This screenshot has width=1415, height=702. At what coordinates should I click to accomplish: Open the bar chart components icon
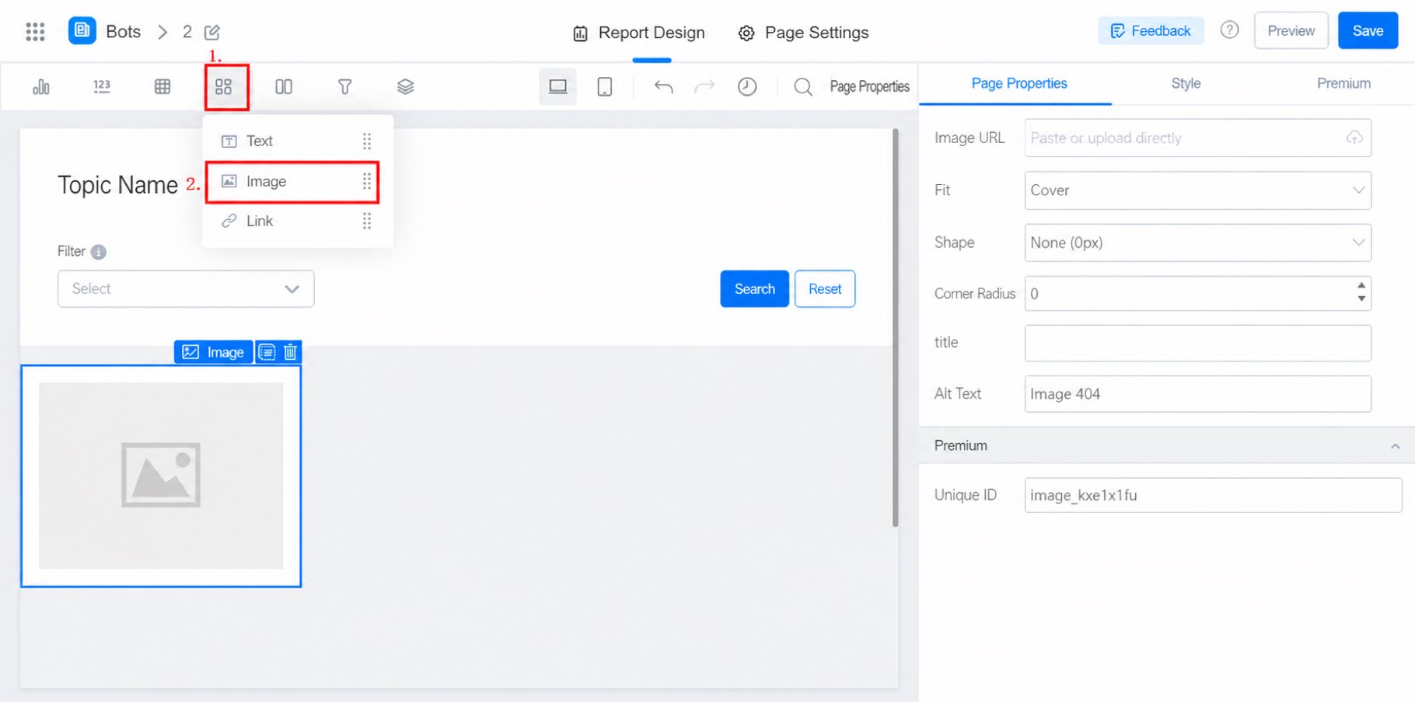[x=41, y=86]
